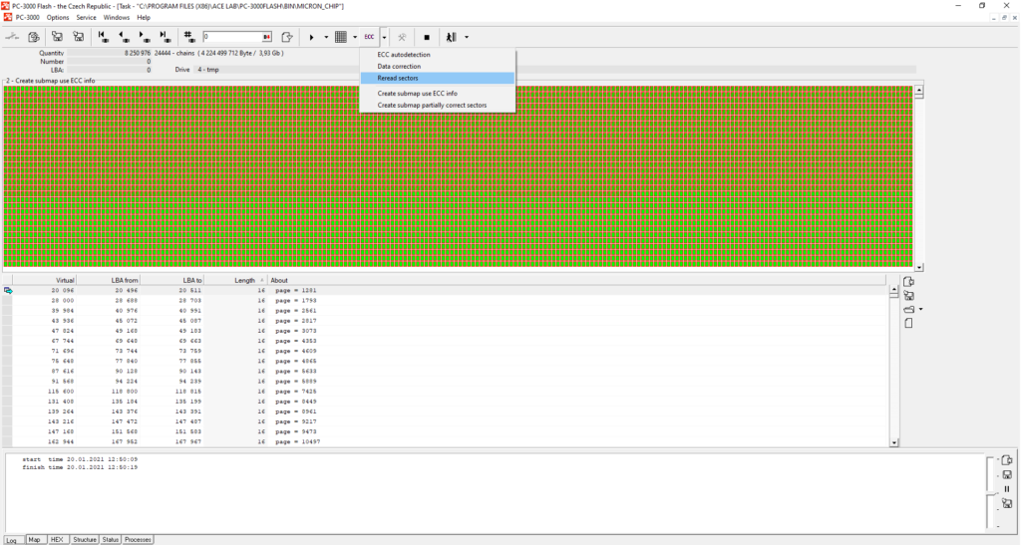
Task: Click the exit (running figure) toolbar icon
Action: [452, 37]
